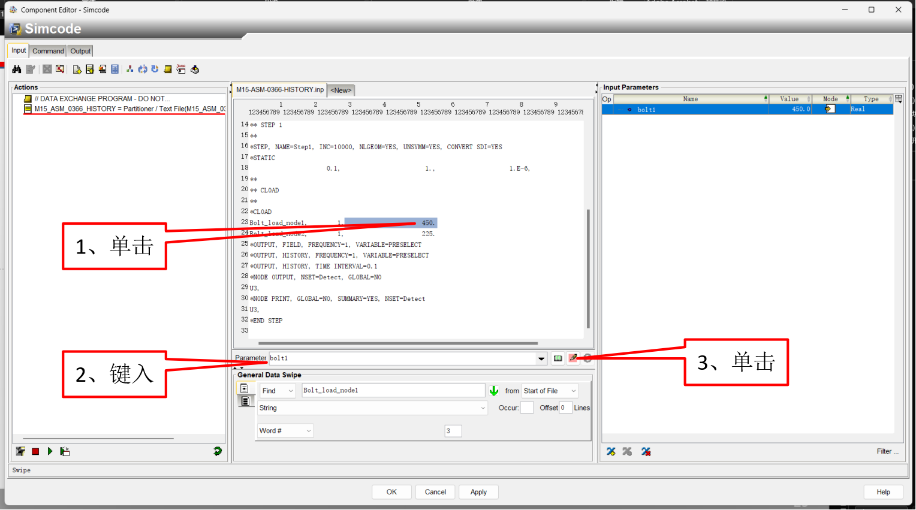The height and width of the screenshot is (510, 916).
Task: Click the pencil write-parameter icon beside Parameter field
Action: click(x=573, y=358)
